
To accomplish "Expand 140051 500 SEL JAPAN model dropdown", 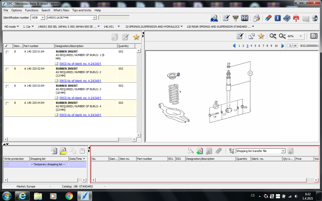I will pos(98,27).
